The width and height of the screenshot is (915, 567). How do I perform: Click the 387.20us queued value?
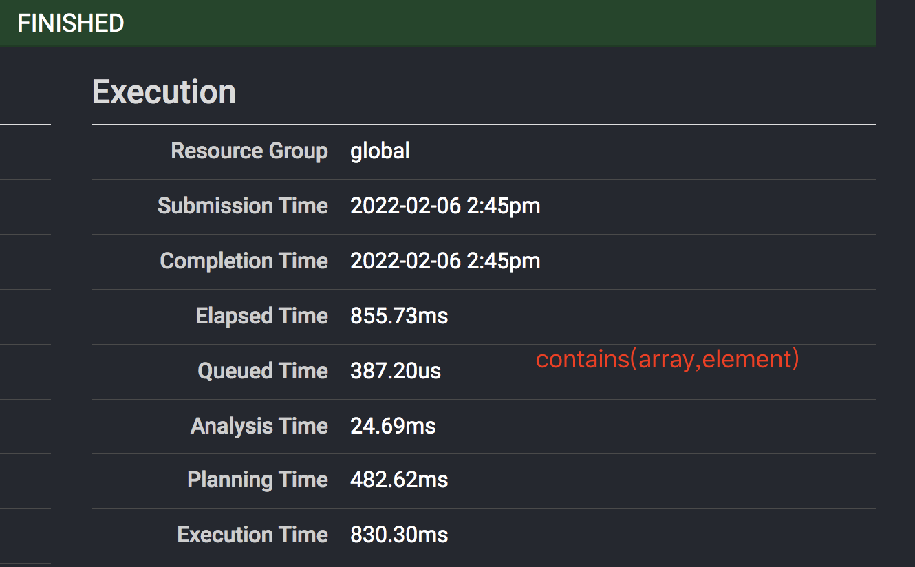(x=396, y=371)
